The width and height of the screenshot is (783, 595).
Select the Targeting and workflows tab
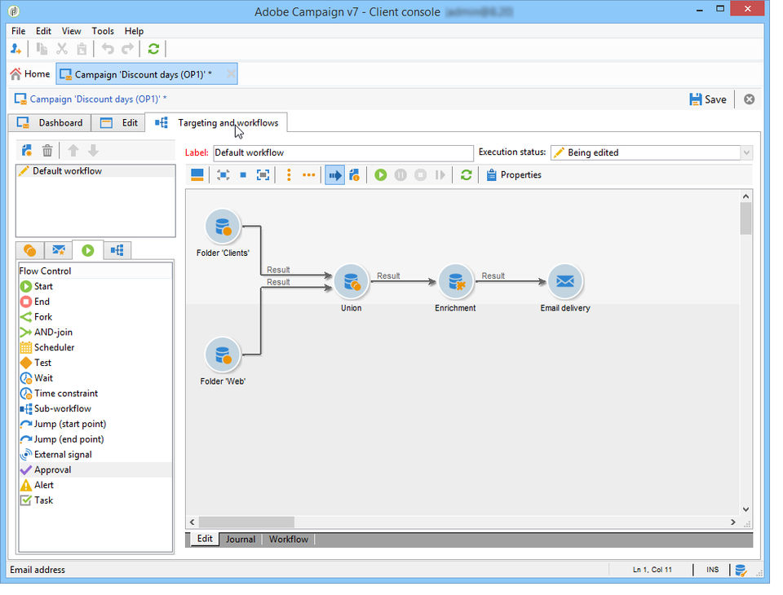[215, 123]
